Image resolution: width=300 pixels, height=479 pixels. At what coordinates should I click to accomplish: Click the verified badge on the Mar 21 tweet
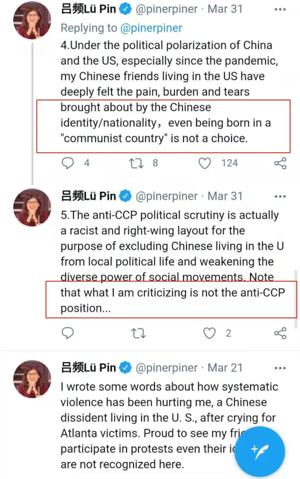tap(125, 368)
